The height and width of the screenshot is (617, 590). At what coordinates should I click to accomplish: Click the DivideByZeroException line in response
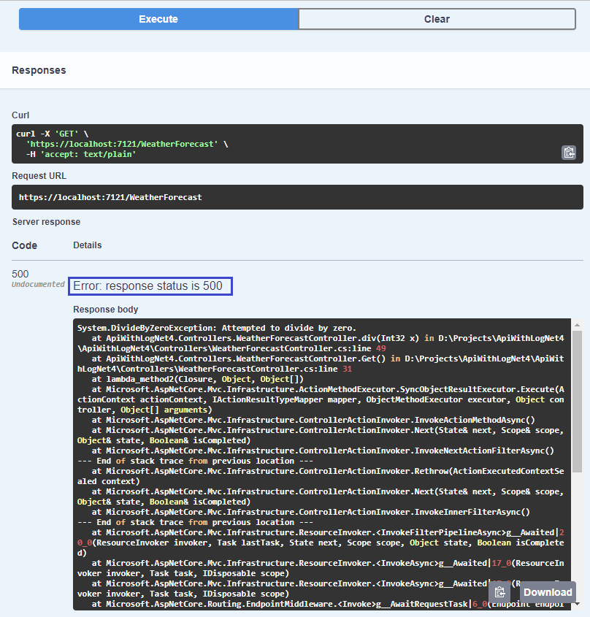coord(216,328)
